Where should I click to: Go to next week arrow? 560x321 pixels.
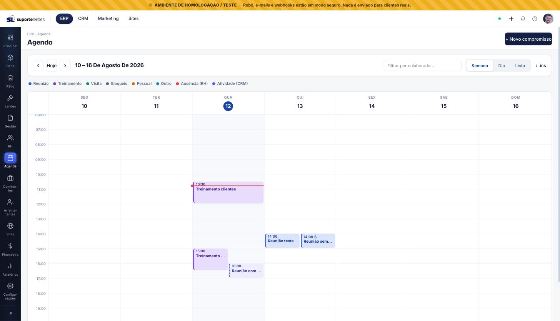point(65,66)
